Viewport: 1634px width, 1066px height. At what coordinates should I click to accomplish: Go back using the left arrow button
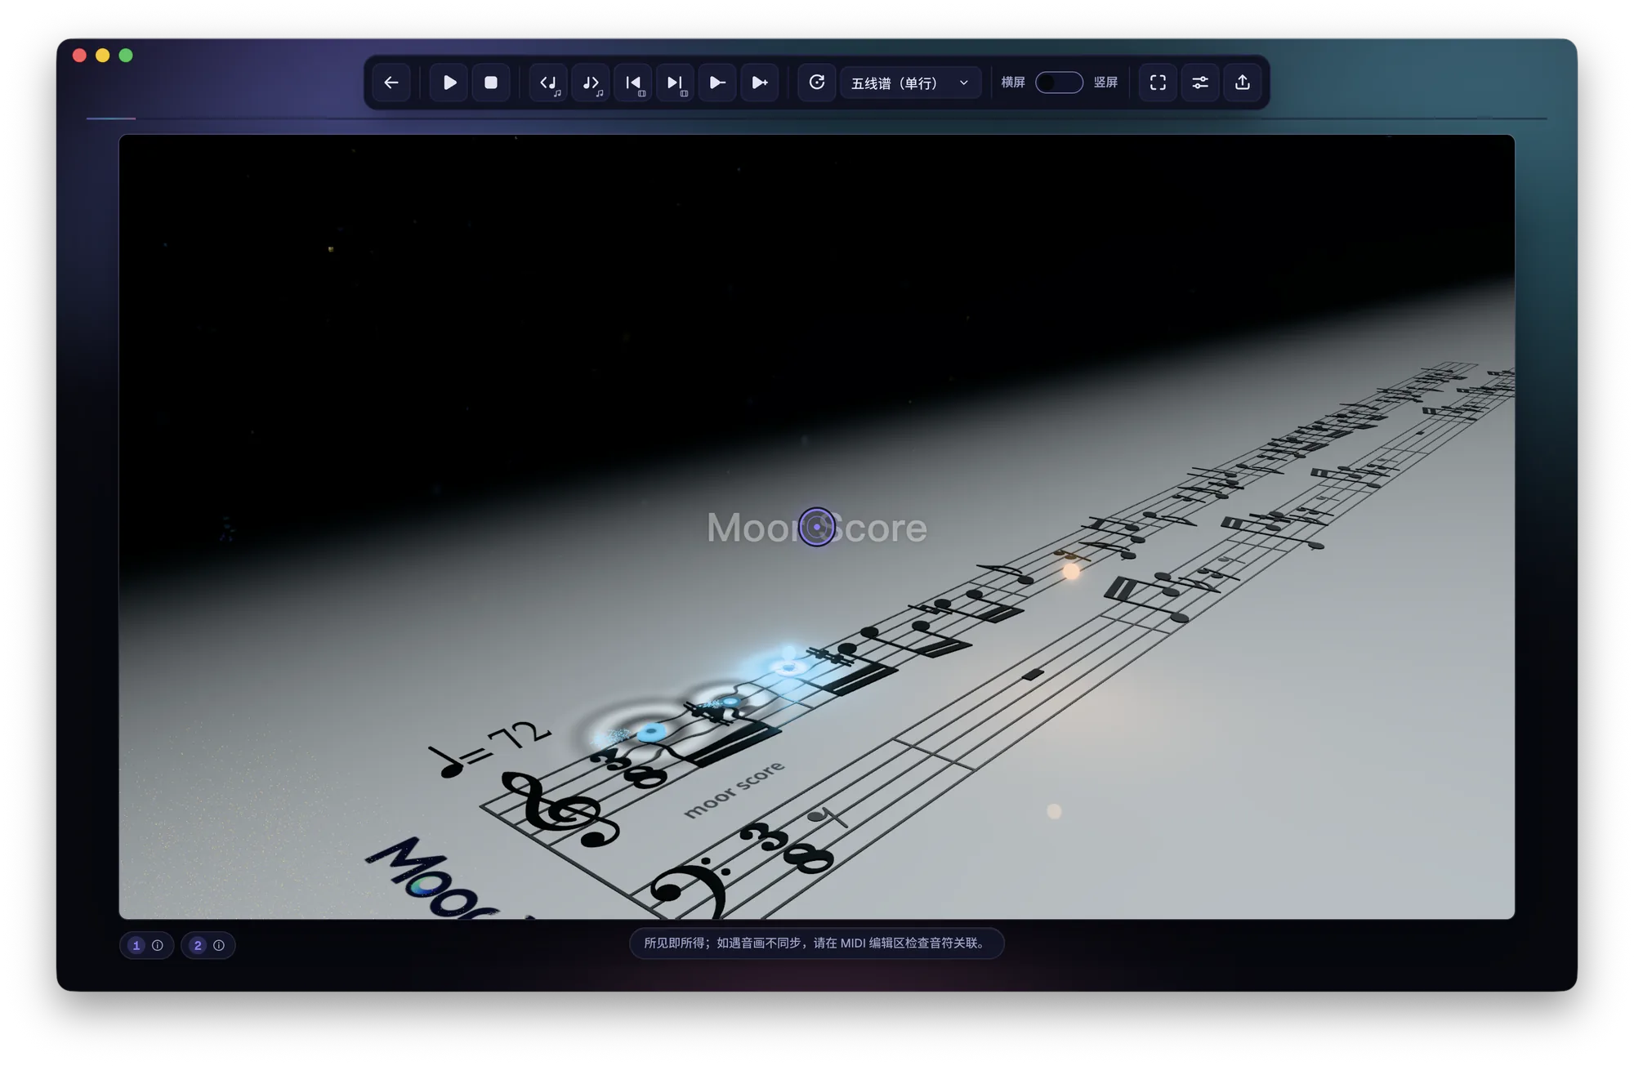click(391, 83)
